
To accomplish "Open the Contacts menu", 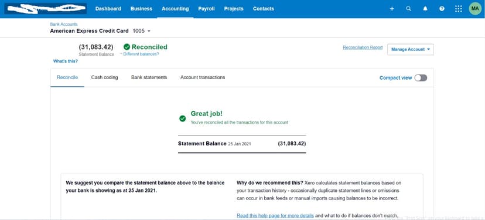I will (263, 9).
